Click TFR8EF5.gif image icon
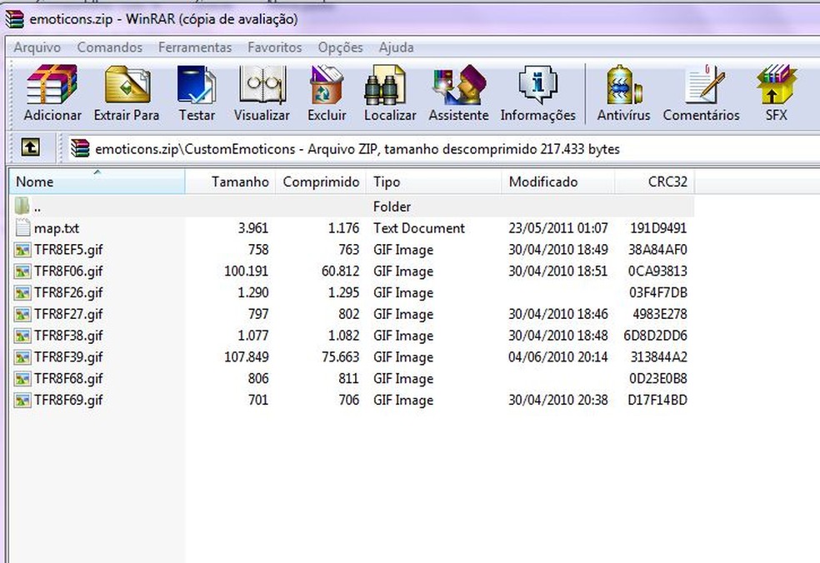 click(x=22, y=249)
